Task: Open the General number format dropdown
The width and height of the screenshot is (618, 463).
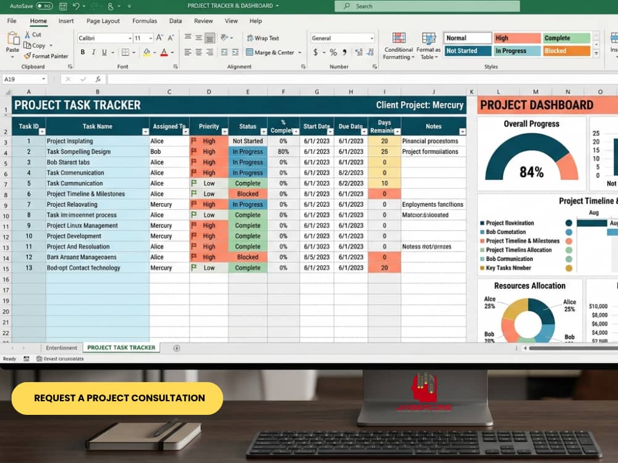Action: [x=371, y=38]
